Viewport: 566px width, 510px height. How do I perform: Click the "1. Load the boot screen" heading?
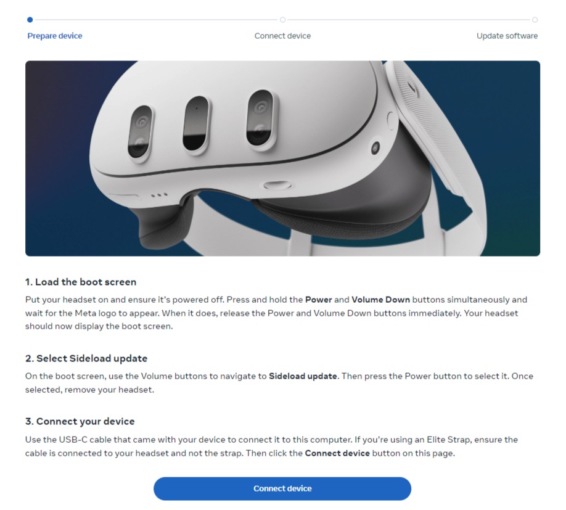coord(81,282)
